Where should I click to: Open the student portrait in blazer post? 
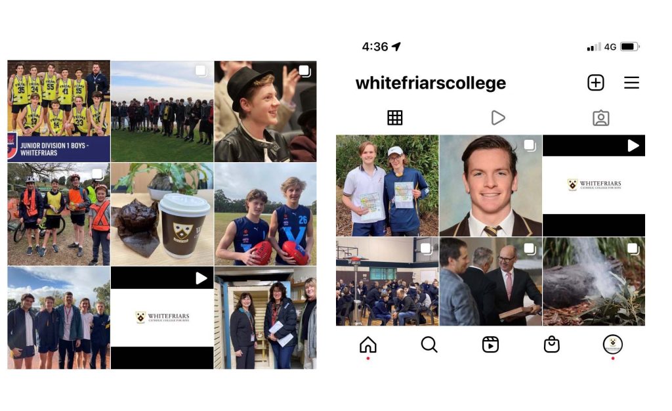[x=491, y=186]
